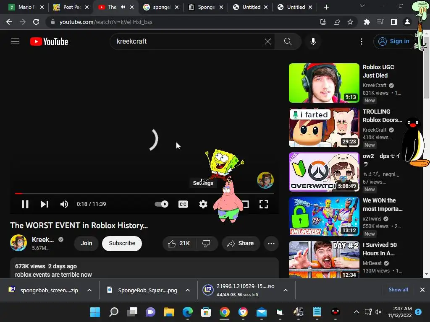430x322 pixels.
Task: Mute the video volume speaker icon
Action: 64,204
